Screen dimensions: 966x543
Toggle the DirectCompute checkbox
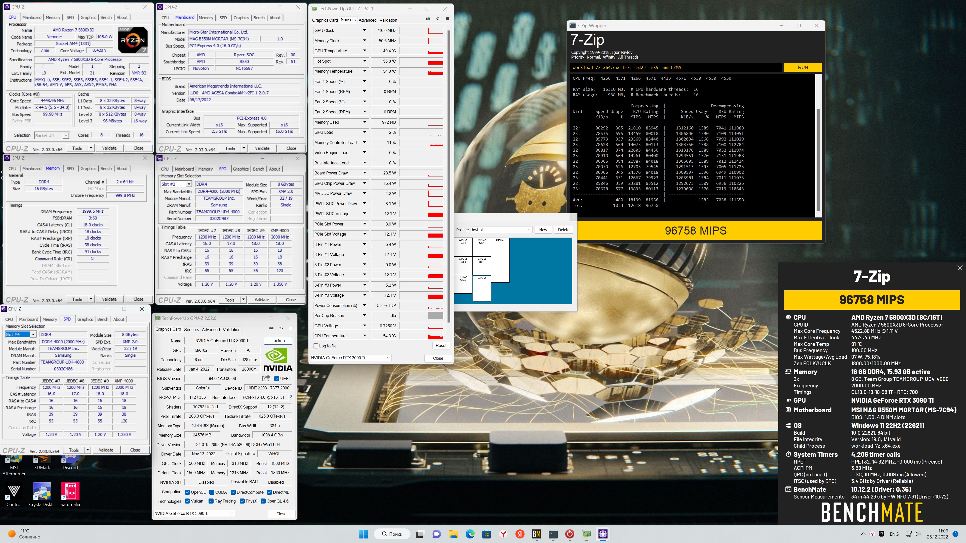[233, 492]
